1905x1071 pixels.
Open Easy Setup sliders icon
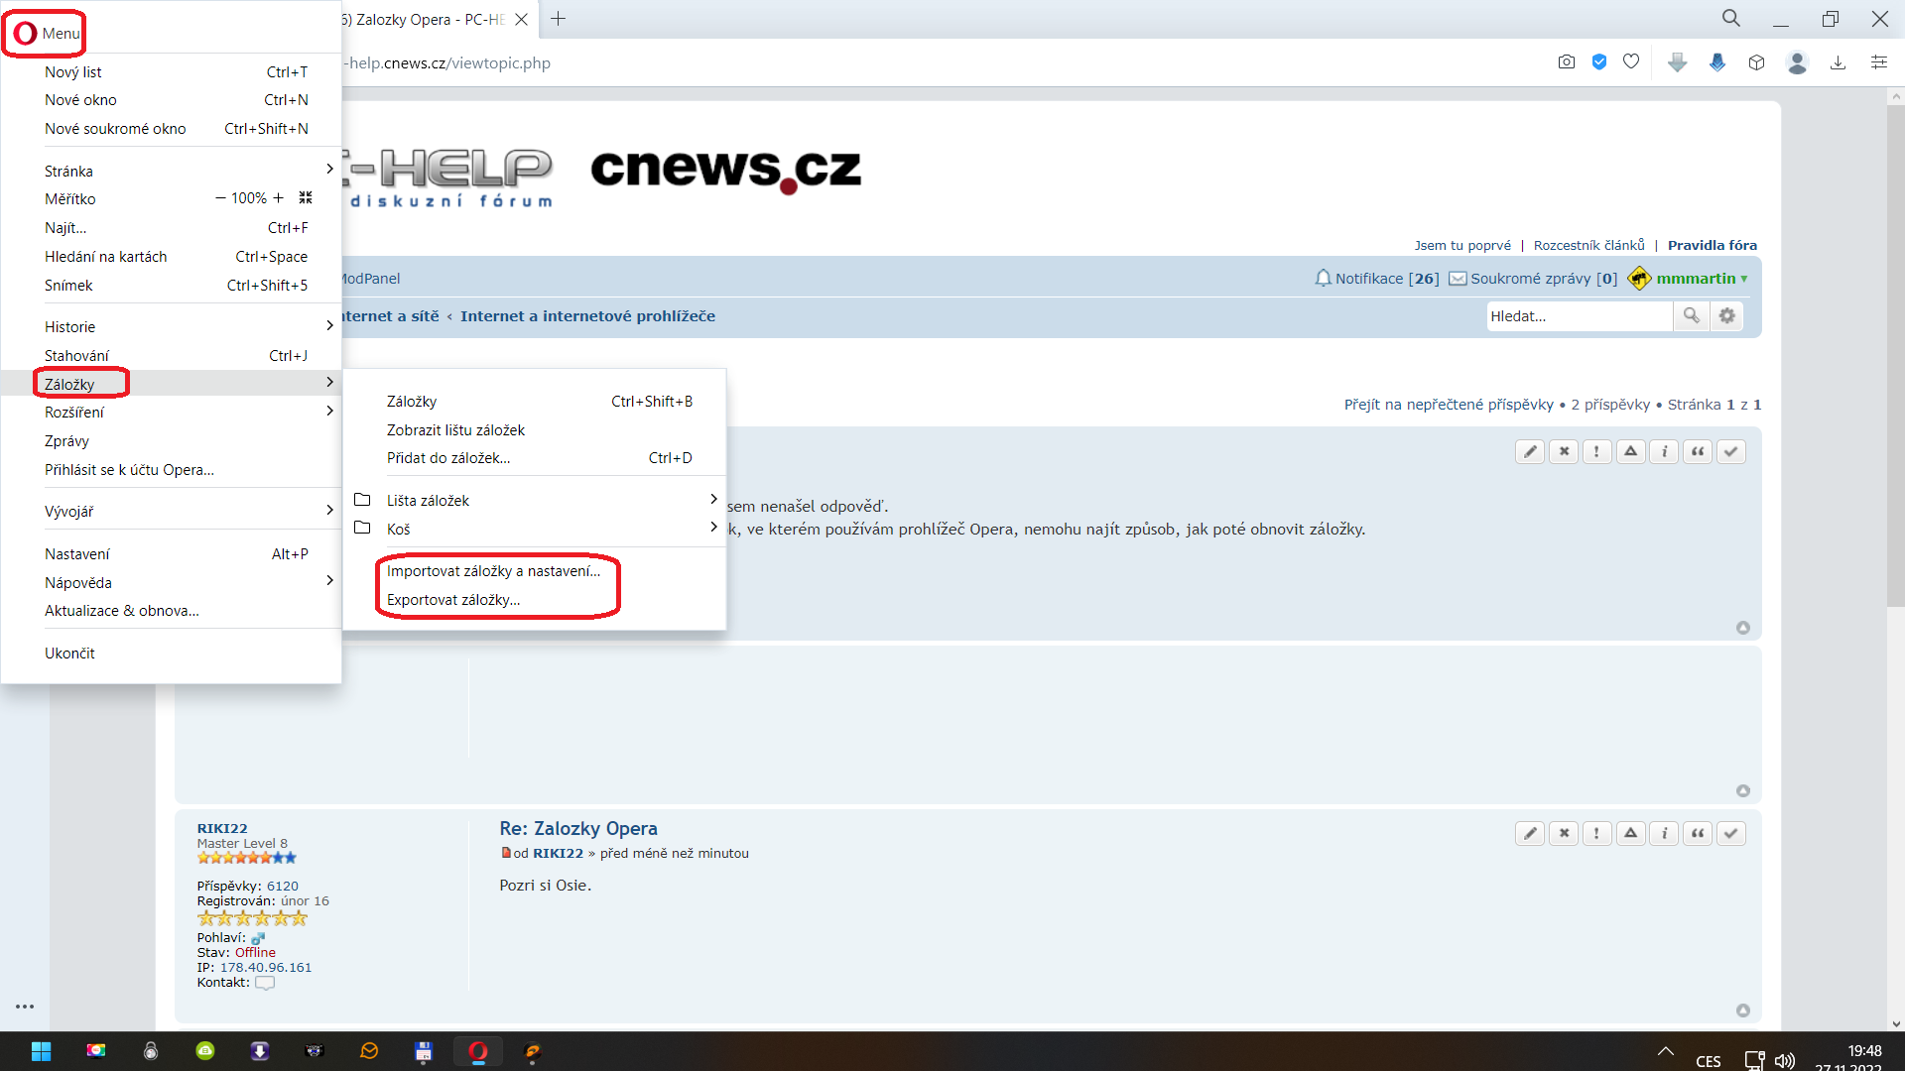click(1878, 62)
